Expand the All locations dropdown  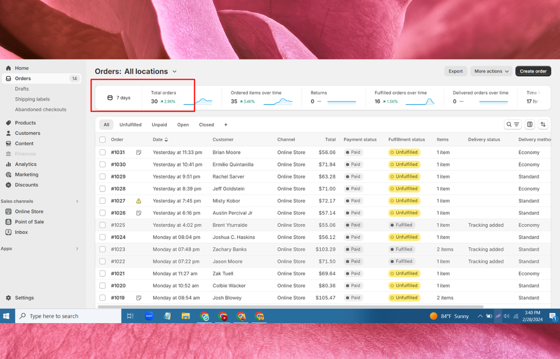150,71
